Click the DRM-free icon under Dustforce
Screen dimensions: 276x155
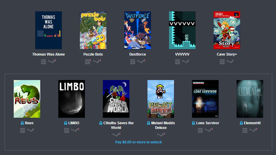(133, 62)
